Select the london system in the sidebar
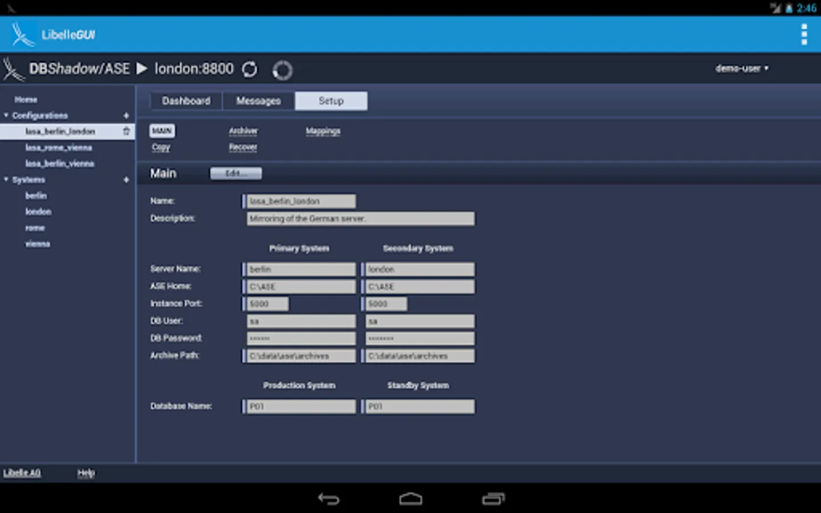The image size is (821, 513). [x=38, y=211]
